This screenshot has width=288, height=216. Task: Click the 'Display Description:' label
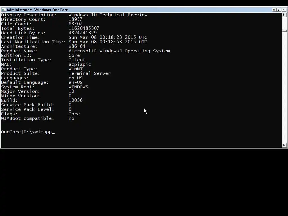[x=29, y=15]
